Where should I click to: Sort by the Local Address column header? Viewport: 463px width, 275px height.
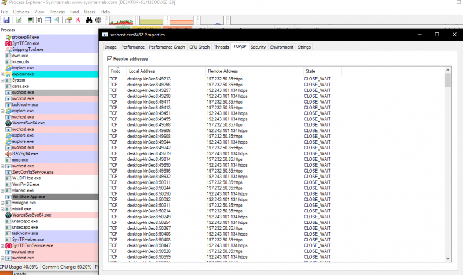(166, 71)
